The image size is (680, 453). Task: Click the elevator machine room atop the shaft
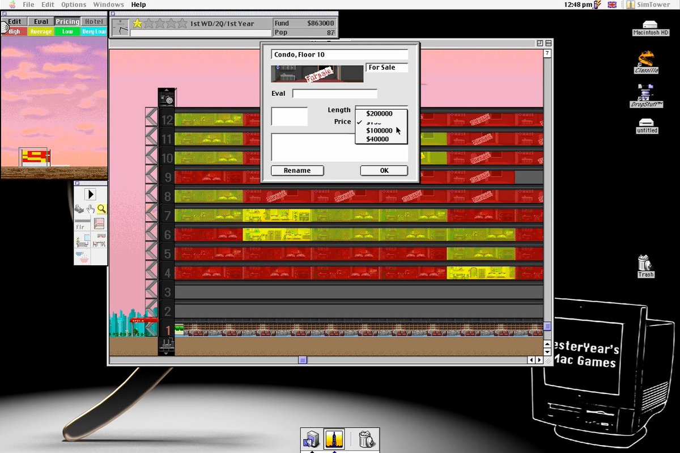pyautogui.click(x=167, y=99)
